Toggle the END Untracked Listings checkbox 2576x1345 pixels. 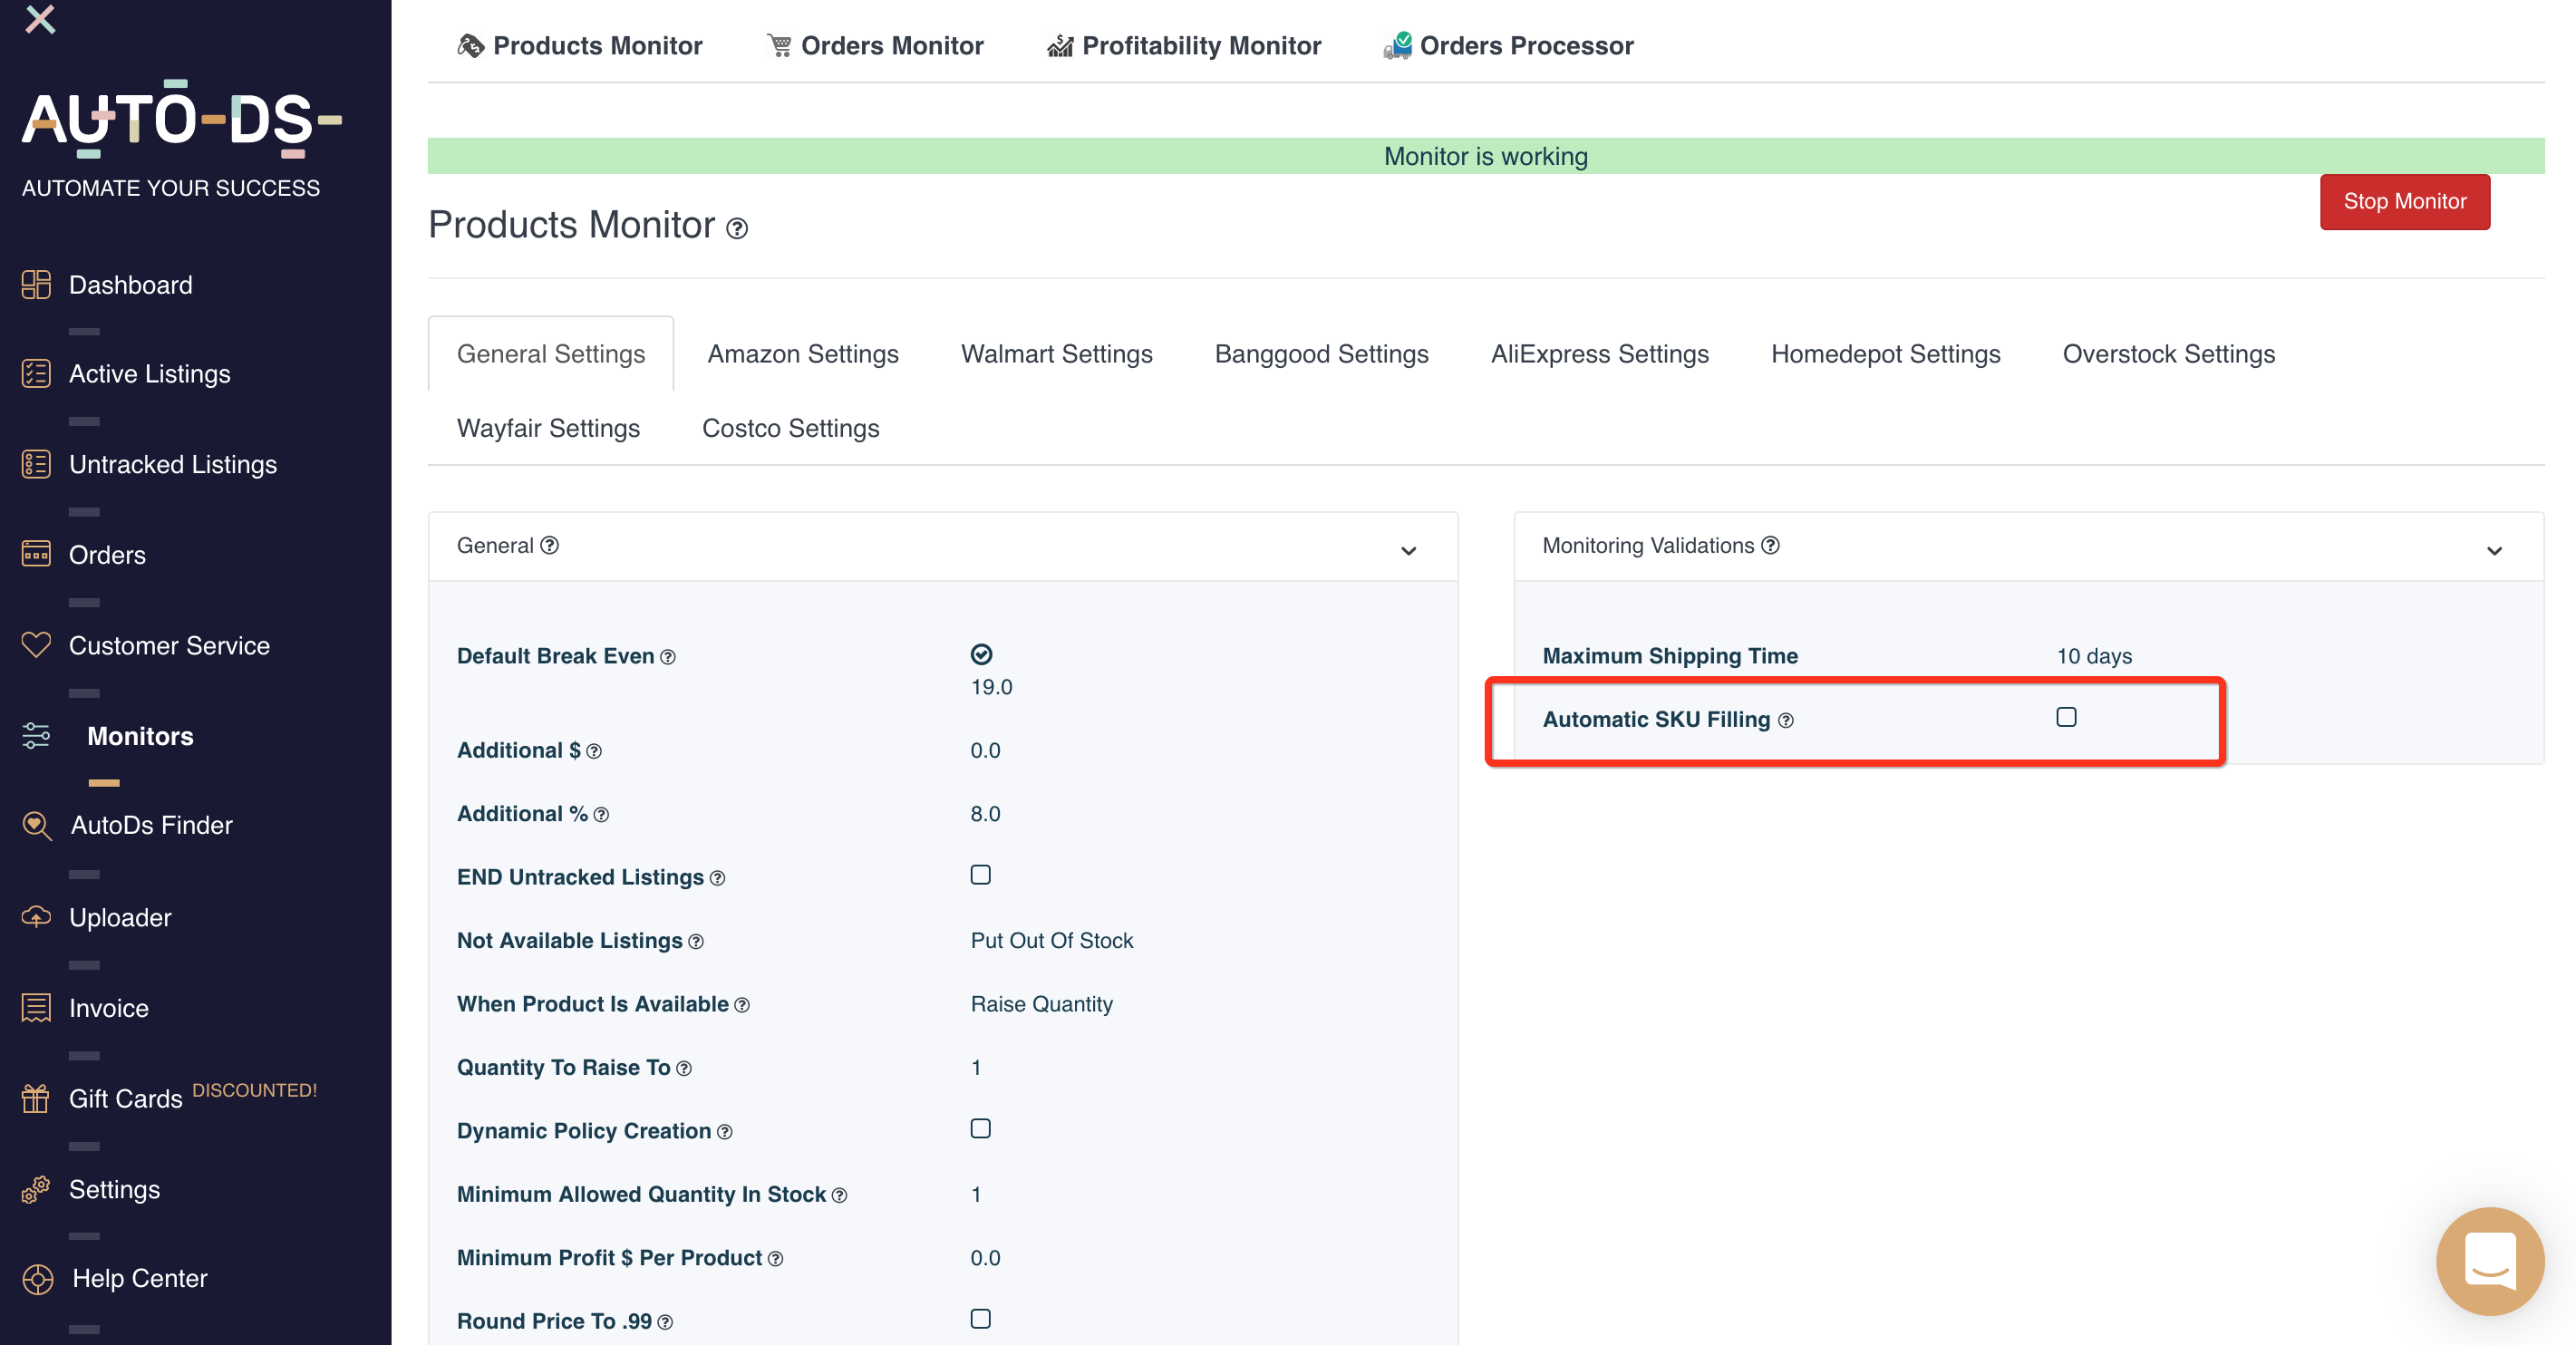tap(981, 875)
